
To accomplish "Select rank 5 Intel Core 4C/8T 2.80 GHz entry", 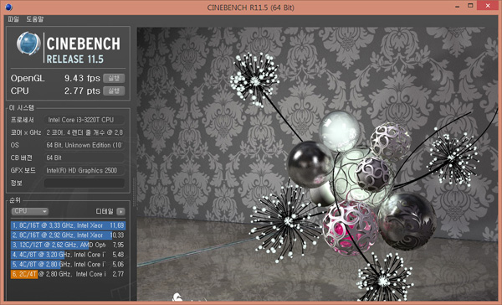I will 68,264.
